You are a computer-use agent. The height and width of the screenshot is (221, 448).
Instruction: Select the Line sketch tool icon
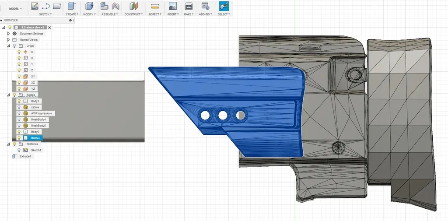(x=45, y=6)
